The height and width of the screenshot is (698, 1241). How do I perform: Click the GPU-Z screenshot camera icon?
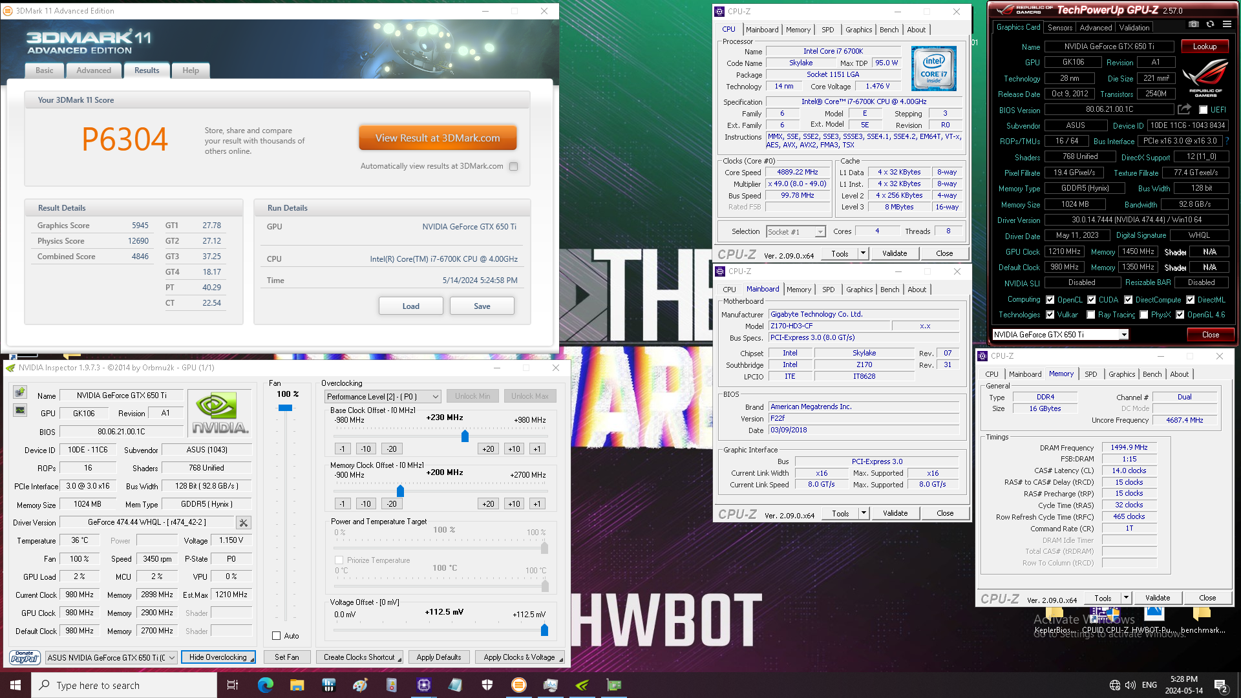click(1194, 25)
